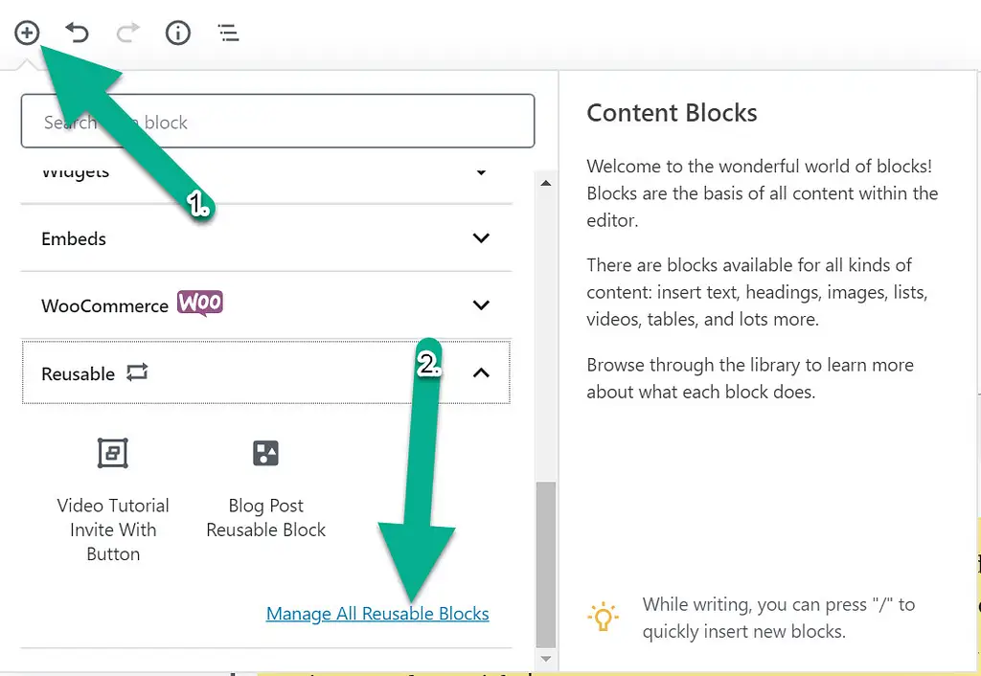Image resolution: width=981 pixels, height=676 pixels.
Task: Open the content structure info icon
Action: pyautogui.click(x=177, y=33)
